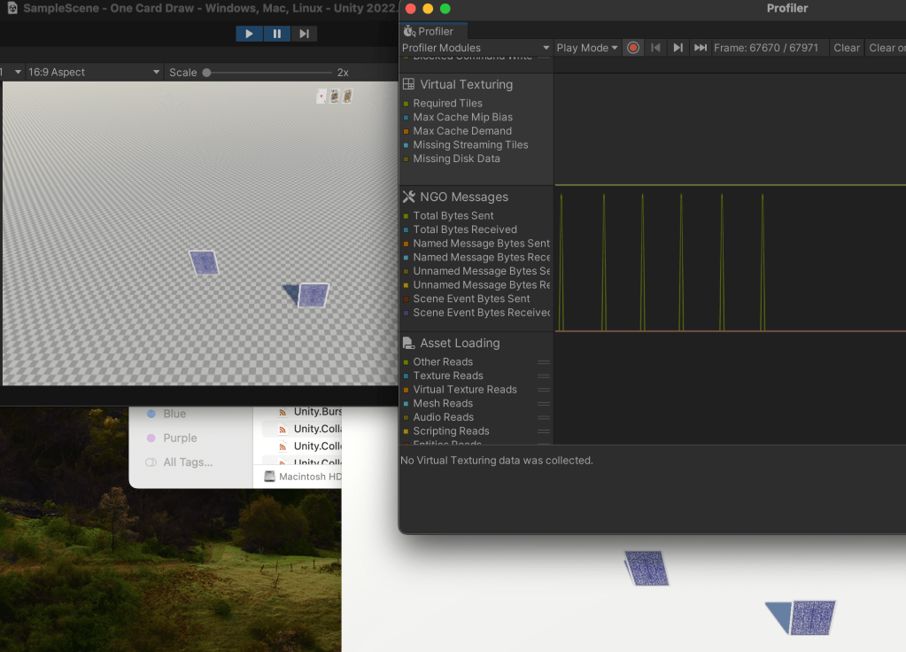Go to previous frame in Profiler
The height and width of the screenshot is (652, 906).
pos(655,48)
